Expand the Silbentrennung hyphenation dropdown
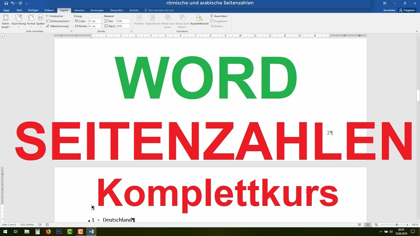Viewport: 420px width, 236px height. (x=58, y=26)
